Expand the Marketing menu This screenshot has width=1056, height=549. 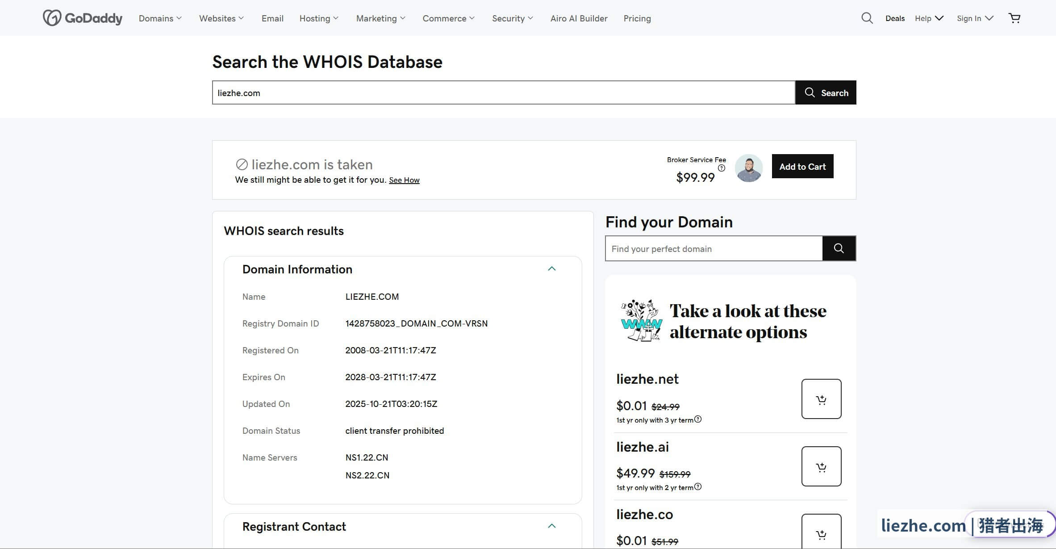click(x=380, y=18)
